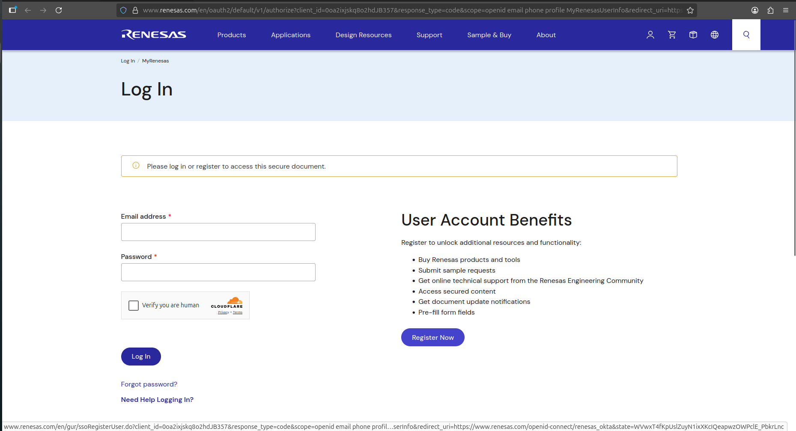
Task: Expand the Design Resources menu
Action: pos(363,35)
